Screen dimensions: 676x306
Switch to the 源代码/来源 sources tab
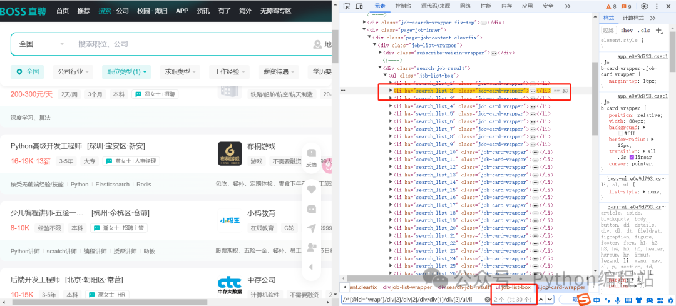[x=436, y=6]
